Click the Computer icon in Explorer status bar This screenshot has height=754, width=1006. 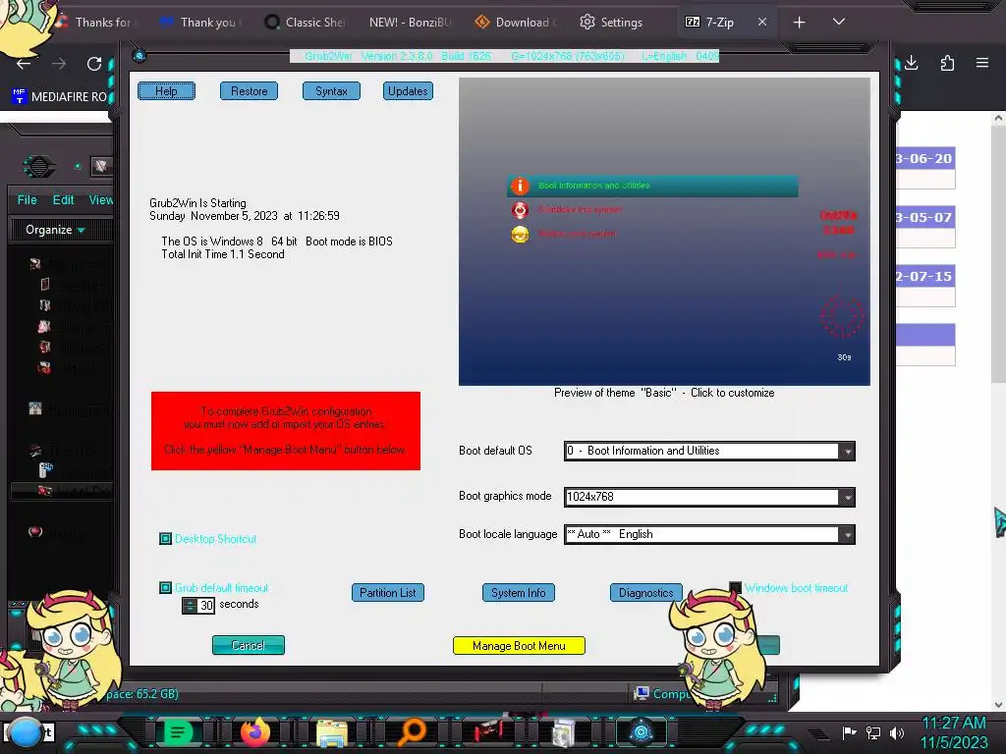641,693
